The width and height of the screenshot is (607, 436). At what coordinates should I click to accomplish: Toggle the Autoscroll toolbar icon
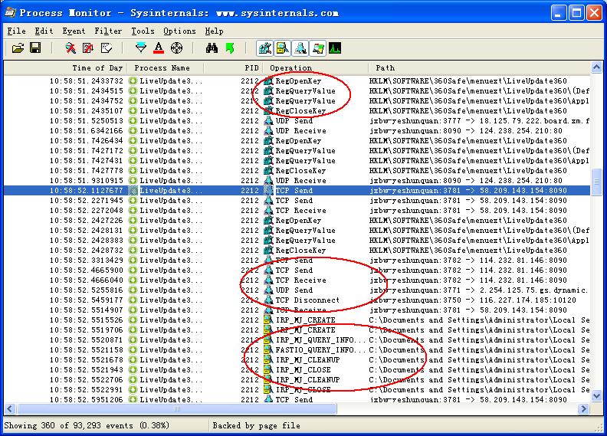(88, 48)
